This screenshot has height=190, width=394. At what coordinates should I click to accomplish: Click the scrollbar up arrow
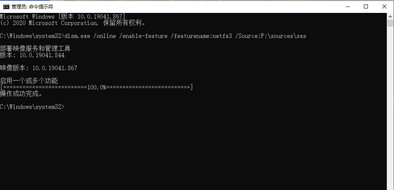coord(390,16)
